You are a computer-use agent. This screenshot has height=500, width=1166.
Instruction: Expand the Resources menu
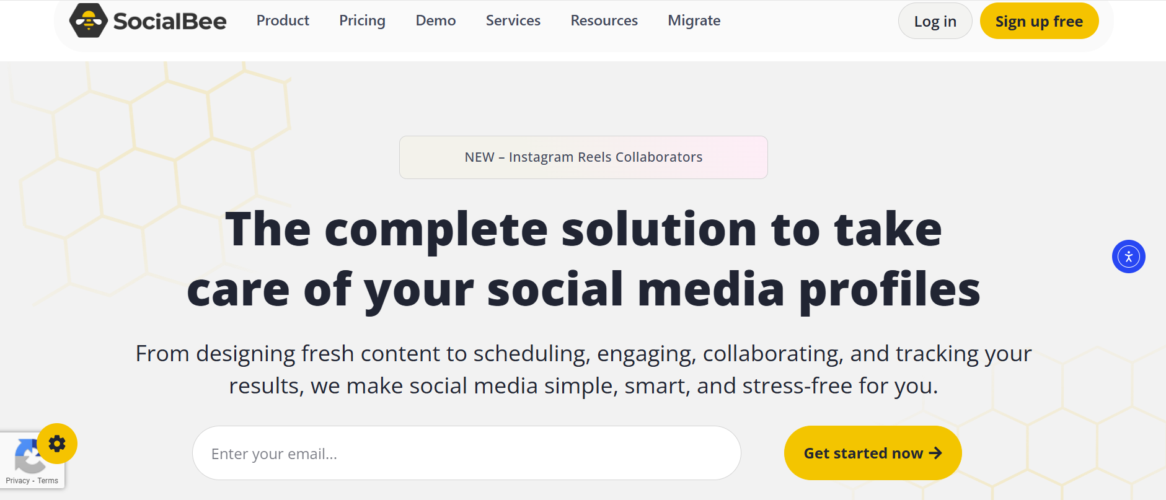tap(604, 20)
